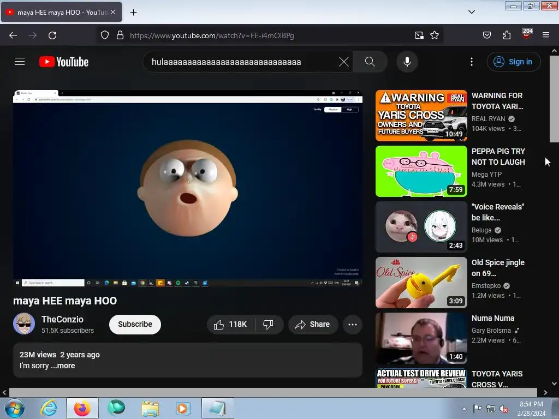The width and height of the screenshot is (559, 419).
Task: Go to the YouTube home logo
Action: coord(64,62)
